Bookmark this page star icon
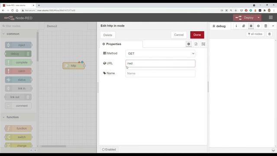The height and width of the screenshot is (156, 277). click(x=235, y=10)
